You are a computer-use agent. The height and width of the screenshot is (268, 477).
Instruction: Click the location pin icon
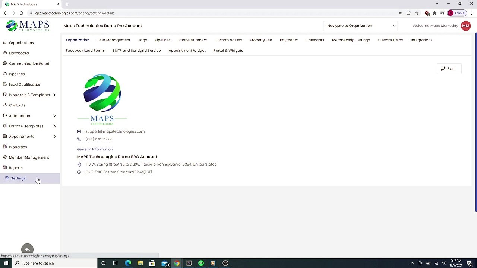tap(79, 165)
